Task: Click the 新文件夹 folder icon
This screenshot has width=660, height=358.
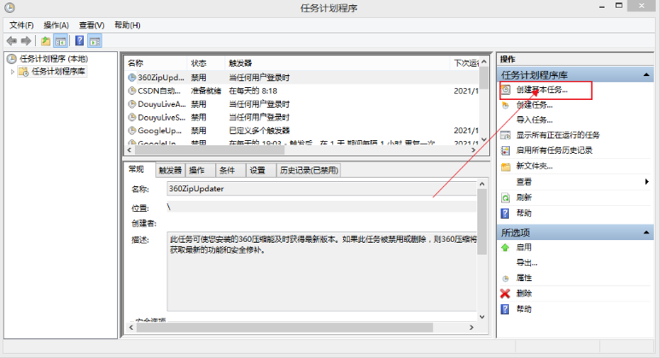Action: coord(505,166)
